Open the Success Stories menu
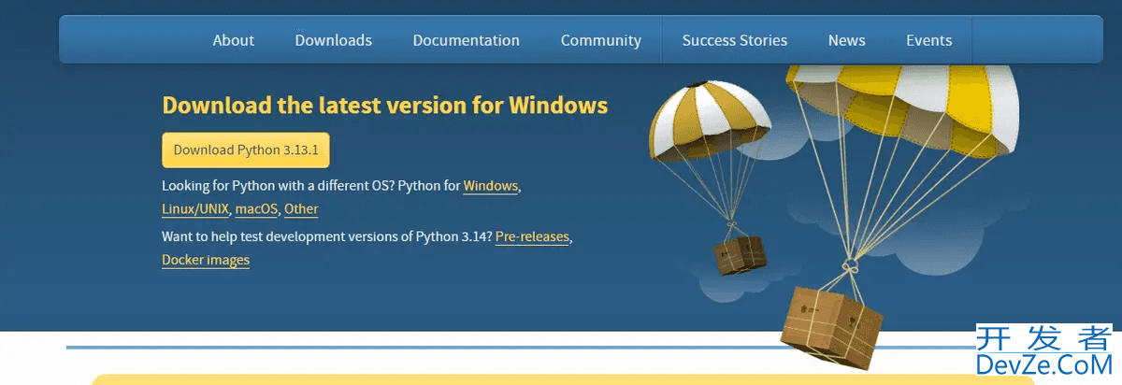1122x385 pixels. tap(735, 40)
